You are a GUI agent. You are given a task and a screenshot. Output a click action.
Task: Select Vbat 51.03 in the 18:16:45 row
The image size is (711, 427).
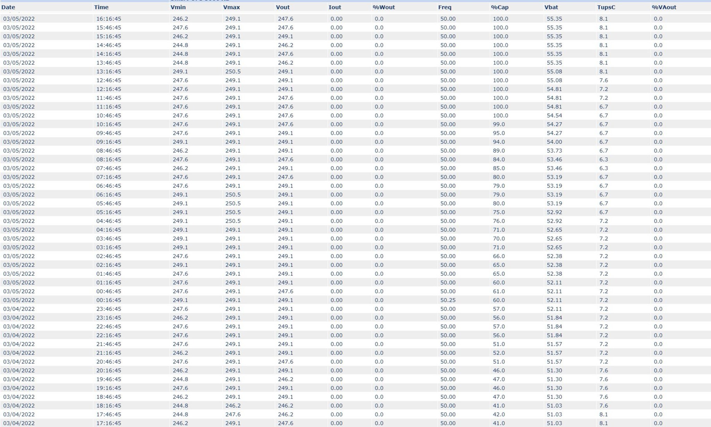point(554,405)
